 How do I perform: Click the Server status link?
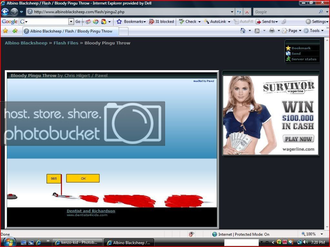(x=301, y=59)
